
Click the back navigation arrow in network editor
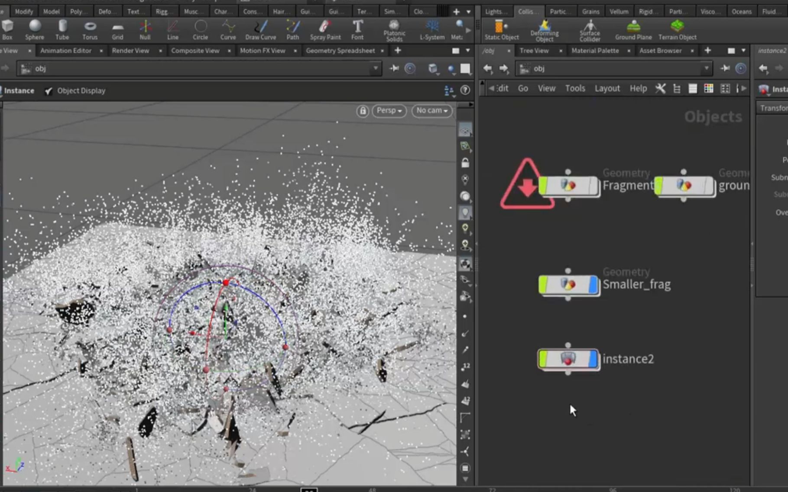488,68
